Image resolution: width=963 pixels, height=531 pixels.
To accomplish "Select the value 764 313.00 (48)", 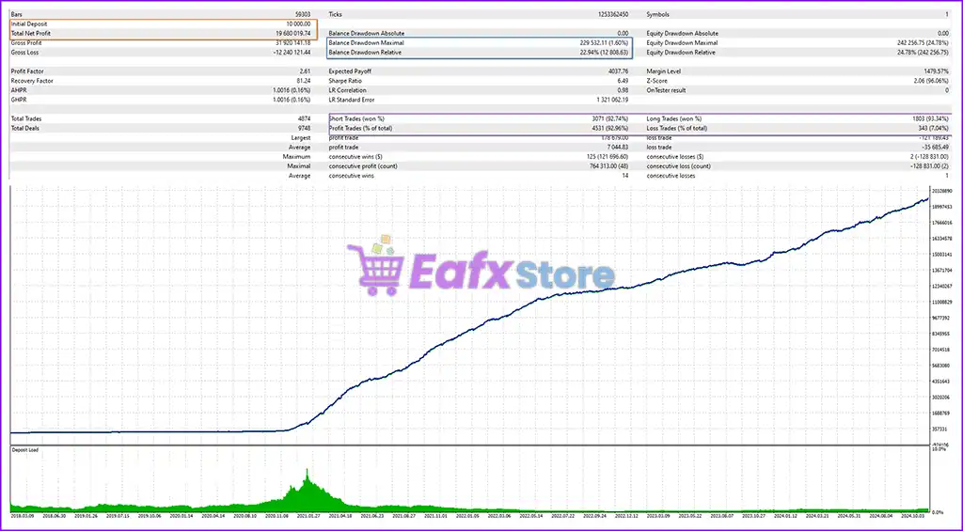I will (x=609, y=165).
